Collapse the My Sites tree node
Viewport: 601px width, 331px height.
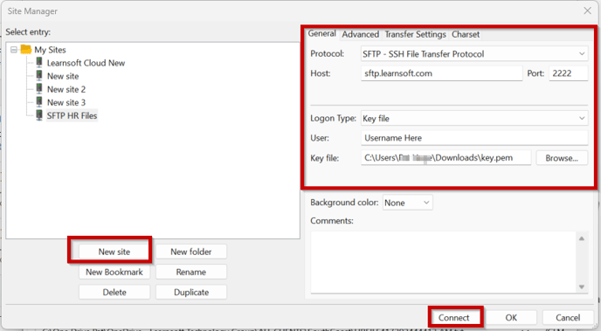(14, 50)
